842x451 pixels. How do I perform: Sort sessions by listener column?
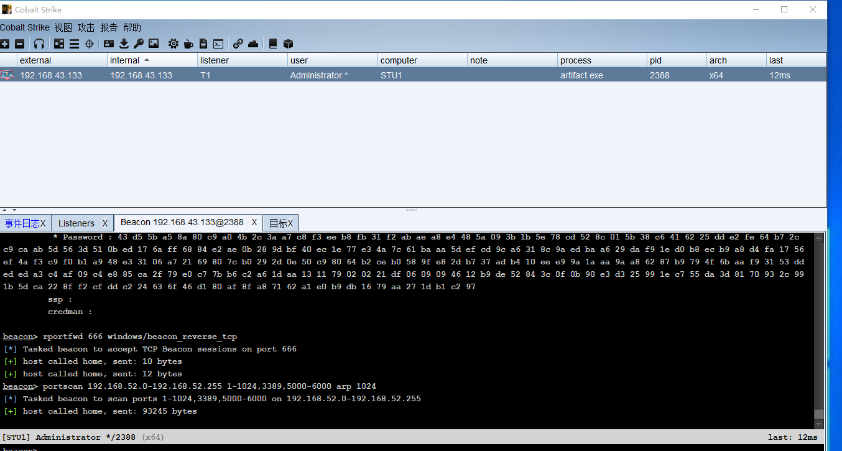point(243,60)
